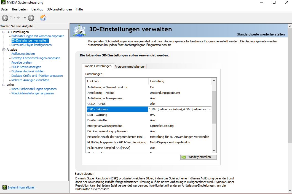The width and height of the screenshot is (292, 194).
Task: Open the 3D-Einstellungen menu
Action: 59,9
